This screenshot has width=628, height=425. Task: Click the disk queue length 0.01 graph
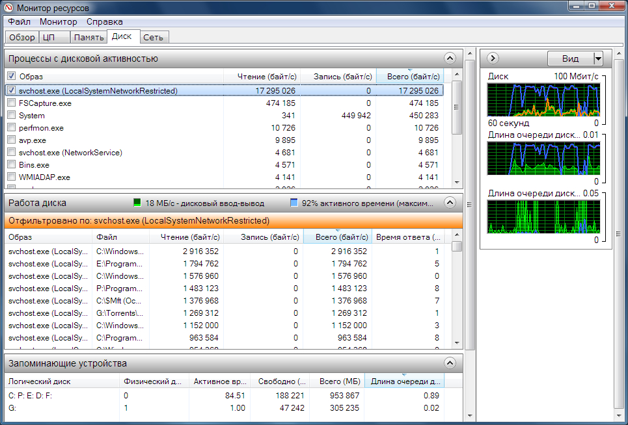pyautogui.click(x=543, y=159)
